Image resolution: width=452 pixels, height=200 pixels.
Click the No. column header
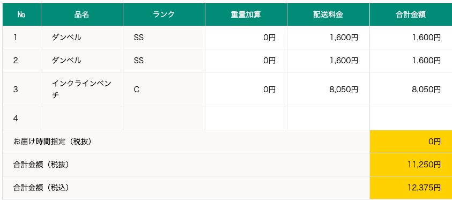point(21,14)
